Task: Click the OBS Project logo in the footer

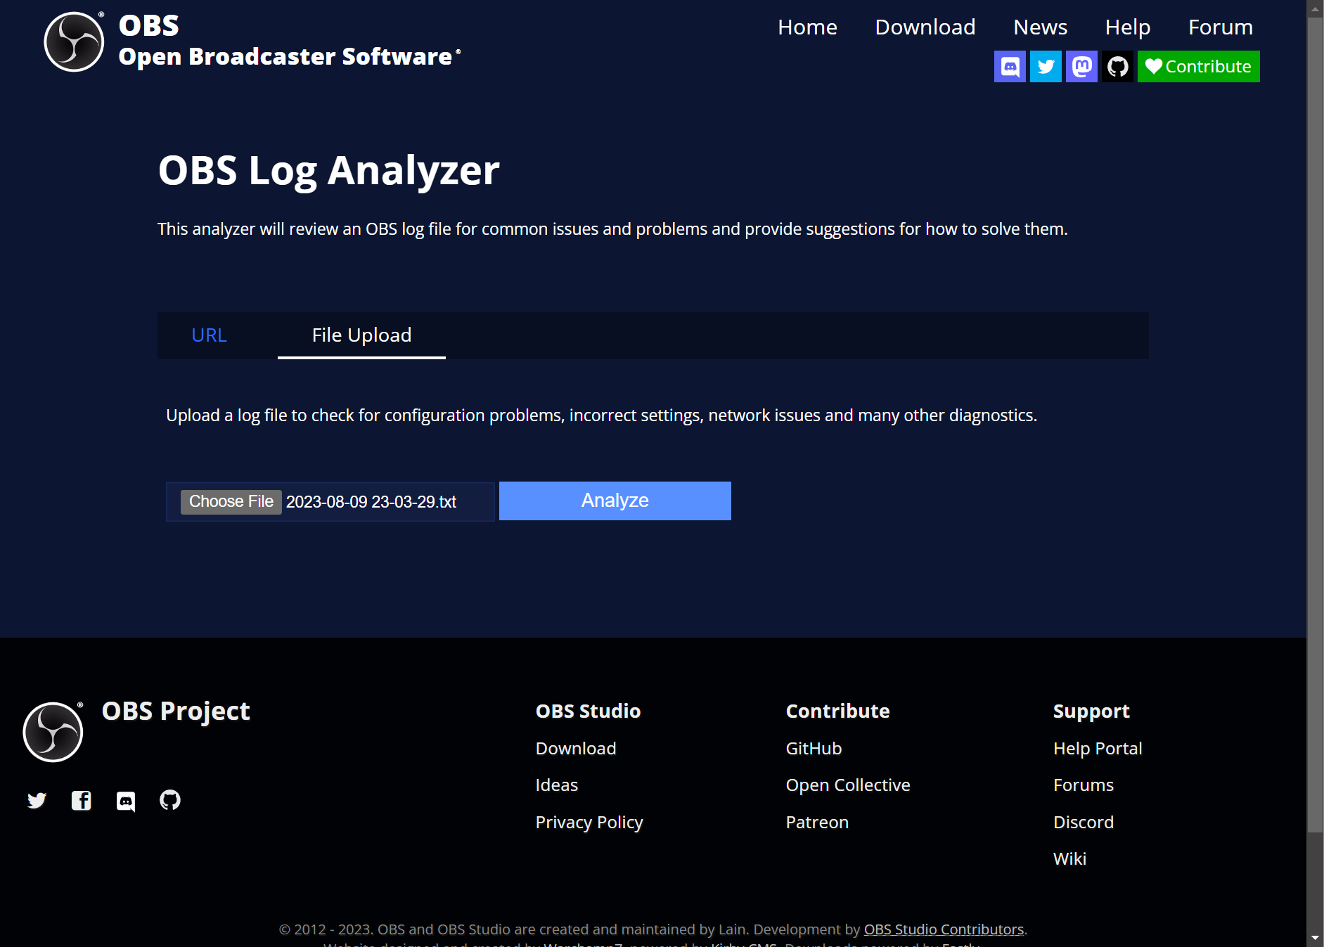Action: [53, 730]
